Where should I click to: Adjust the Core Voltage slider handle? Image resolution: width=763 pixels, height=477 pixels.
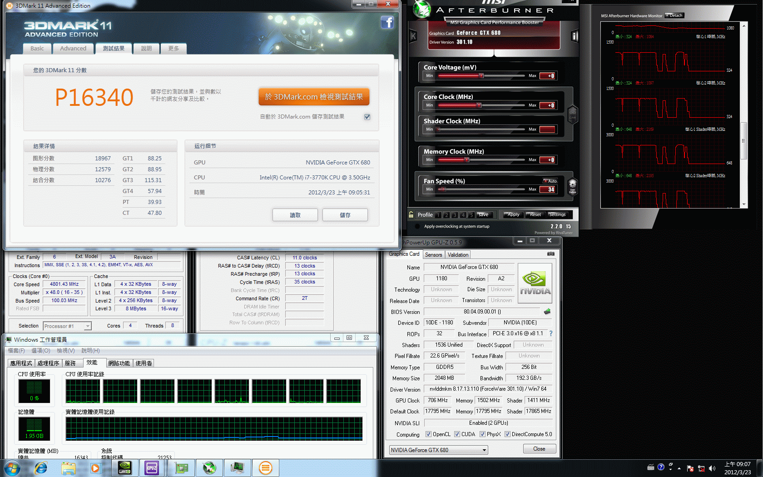(482, 76)
